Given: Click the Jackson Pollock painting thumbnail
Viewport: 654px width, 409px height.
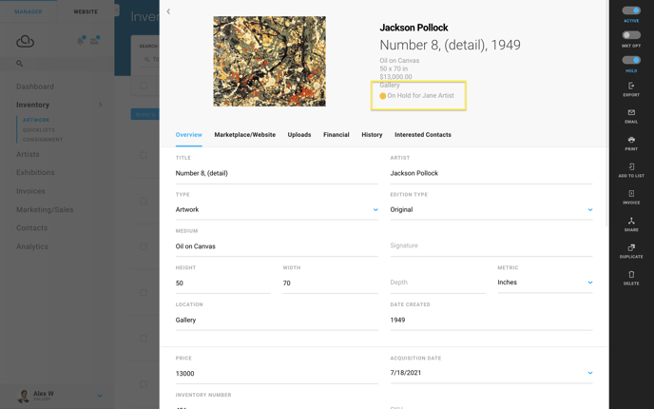Looking at the screenshot, I should [x=269, y=61].
